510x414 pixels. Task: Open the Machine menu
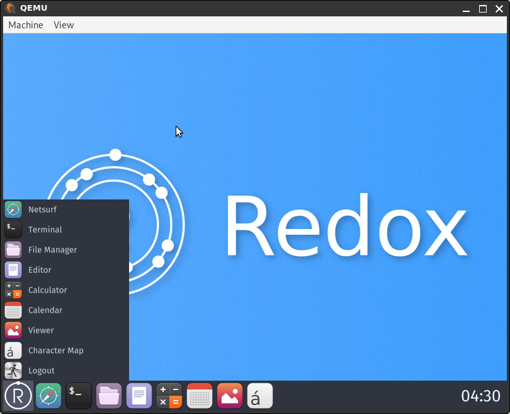pyautogui.click(x=25, y=25)
